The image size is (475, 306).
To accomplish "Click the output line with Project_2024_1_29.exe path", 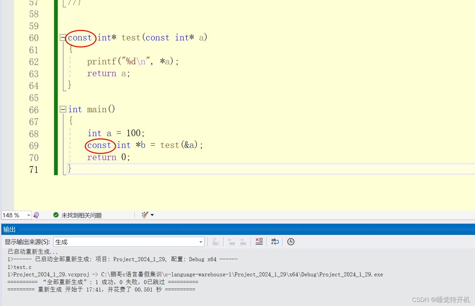I will (x=195, y=274).
